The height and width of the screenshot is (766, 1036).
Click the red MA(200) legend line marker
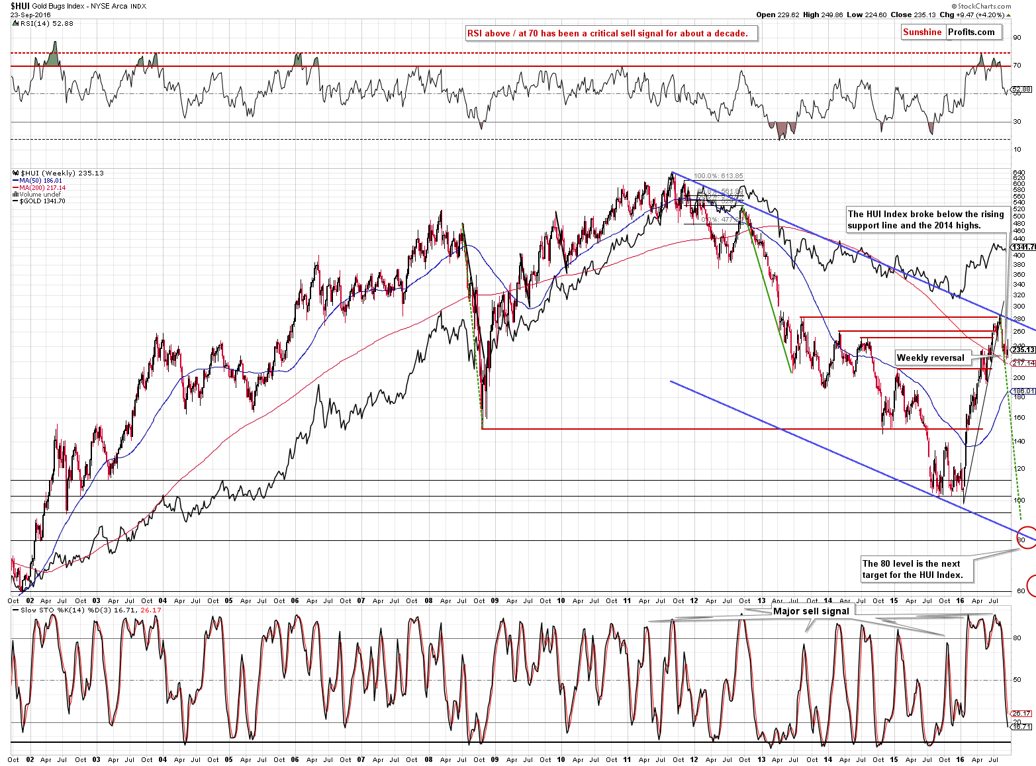(x=15, y=188)
